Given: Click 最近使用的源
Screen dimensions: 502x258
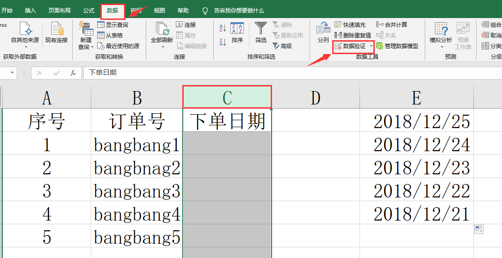Looking at the screenshot, I should (118, 46).
